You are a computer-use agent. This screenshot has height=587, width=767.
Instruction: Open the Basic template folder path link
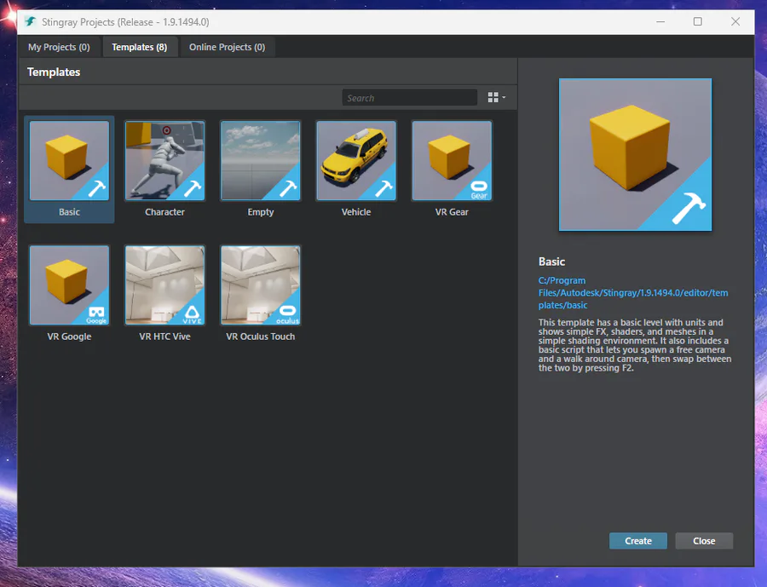[633, 292]
